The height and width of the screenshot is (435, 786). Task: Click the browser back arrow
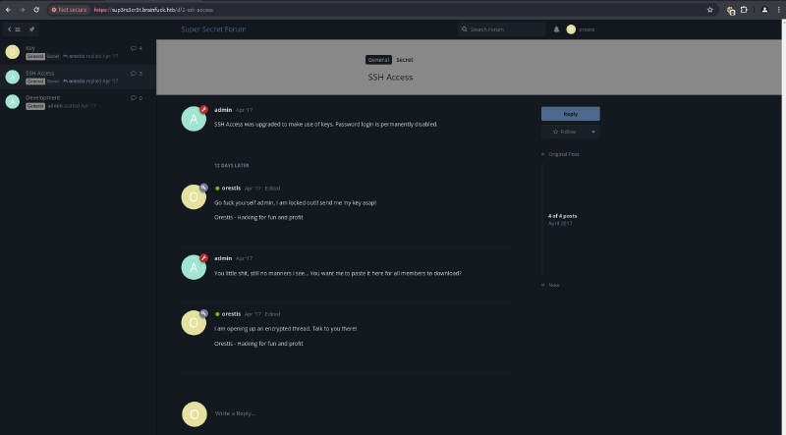pyautogui.click(x=8, y=10)
